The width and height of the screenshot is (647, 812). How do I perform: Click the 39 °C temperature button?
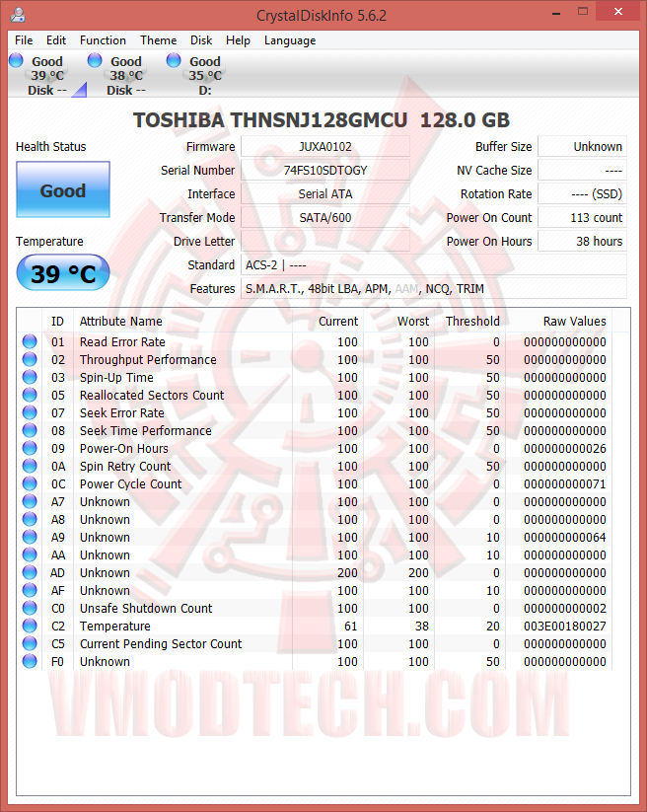point(63,273)
